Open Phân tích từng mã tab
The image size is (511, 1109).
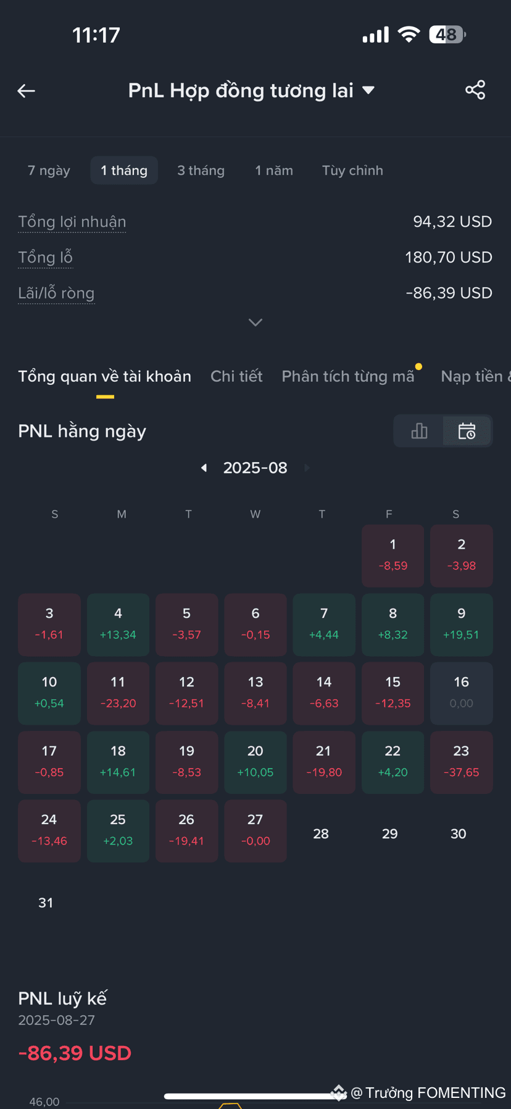348,376
